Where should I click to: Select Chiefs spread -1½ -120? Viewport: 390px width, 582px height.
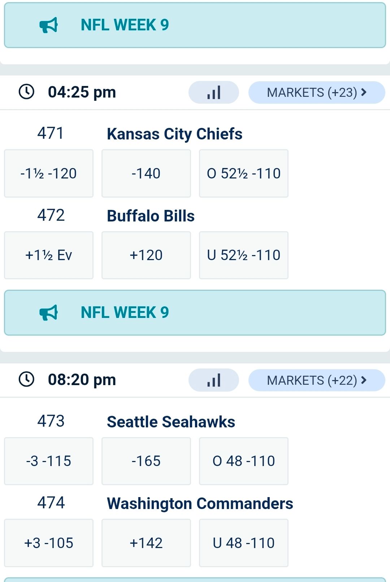point(49,173)
